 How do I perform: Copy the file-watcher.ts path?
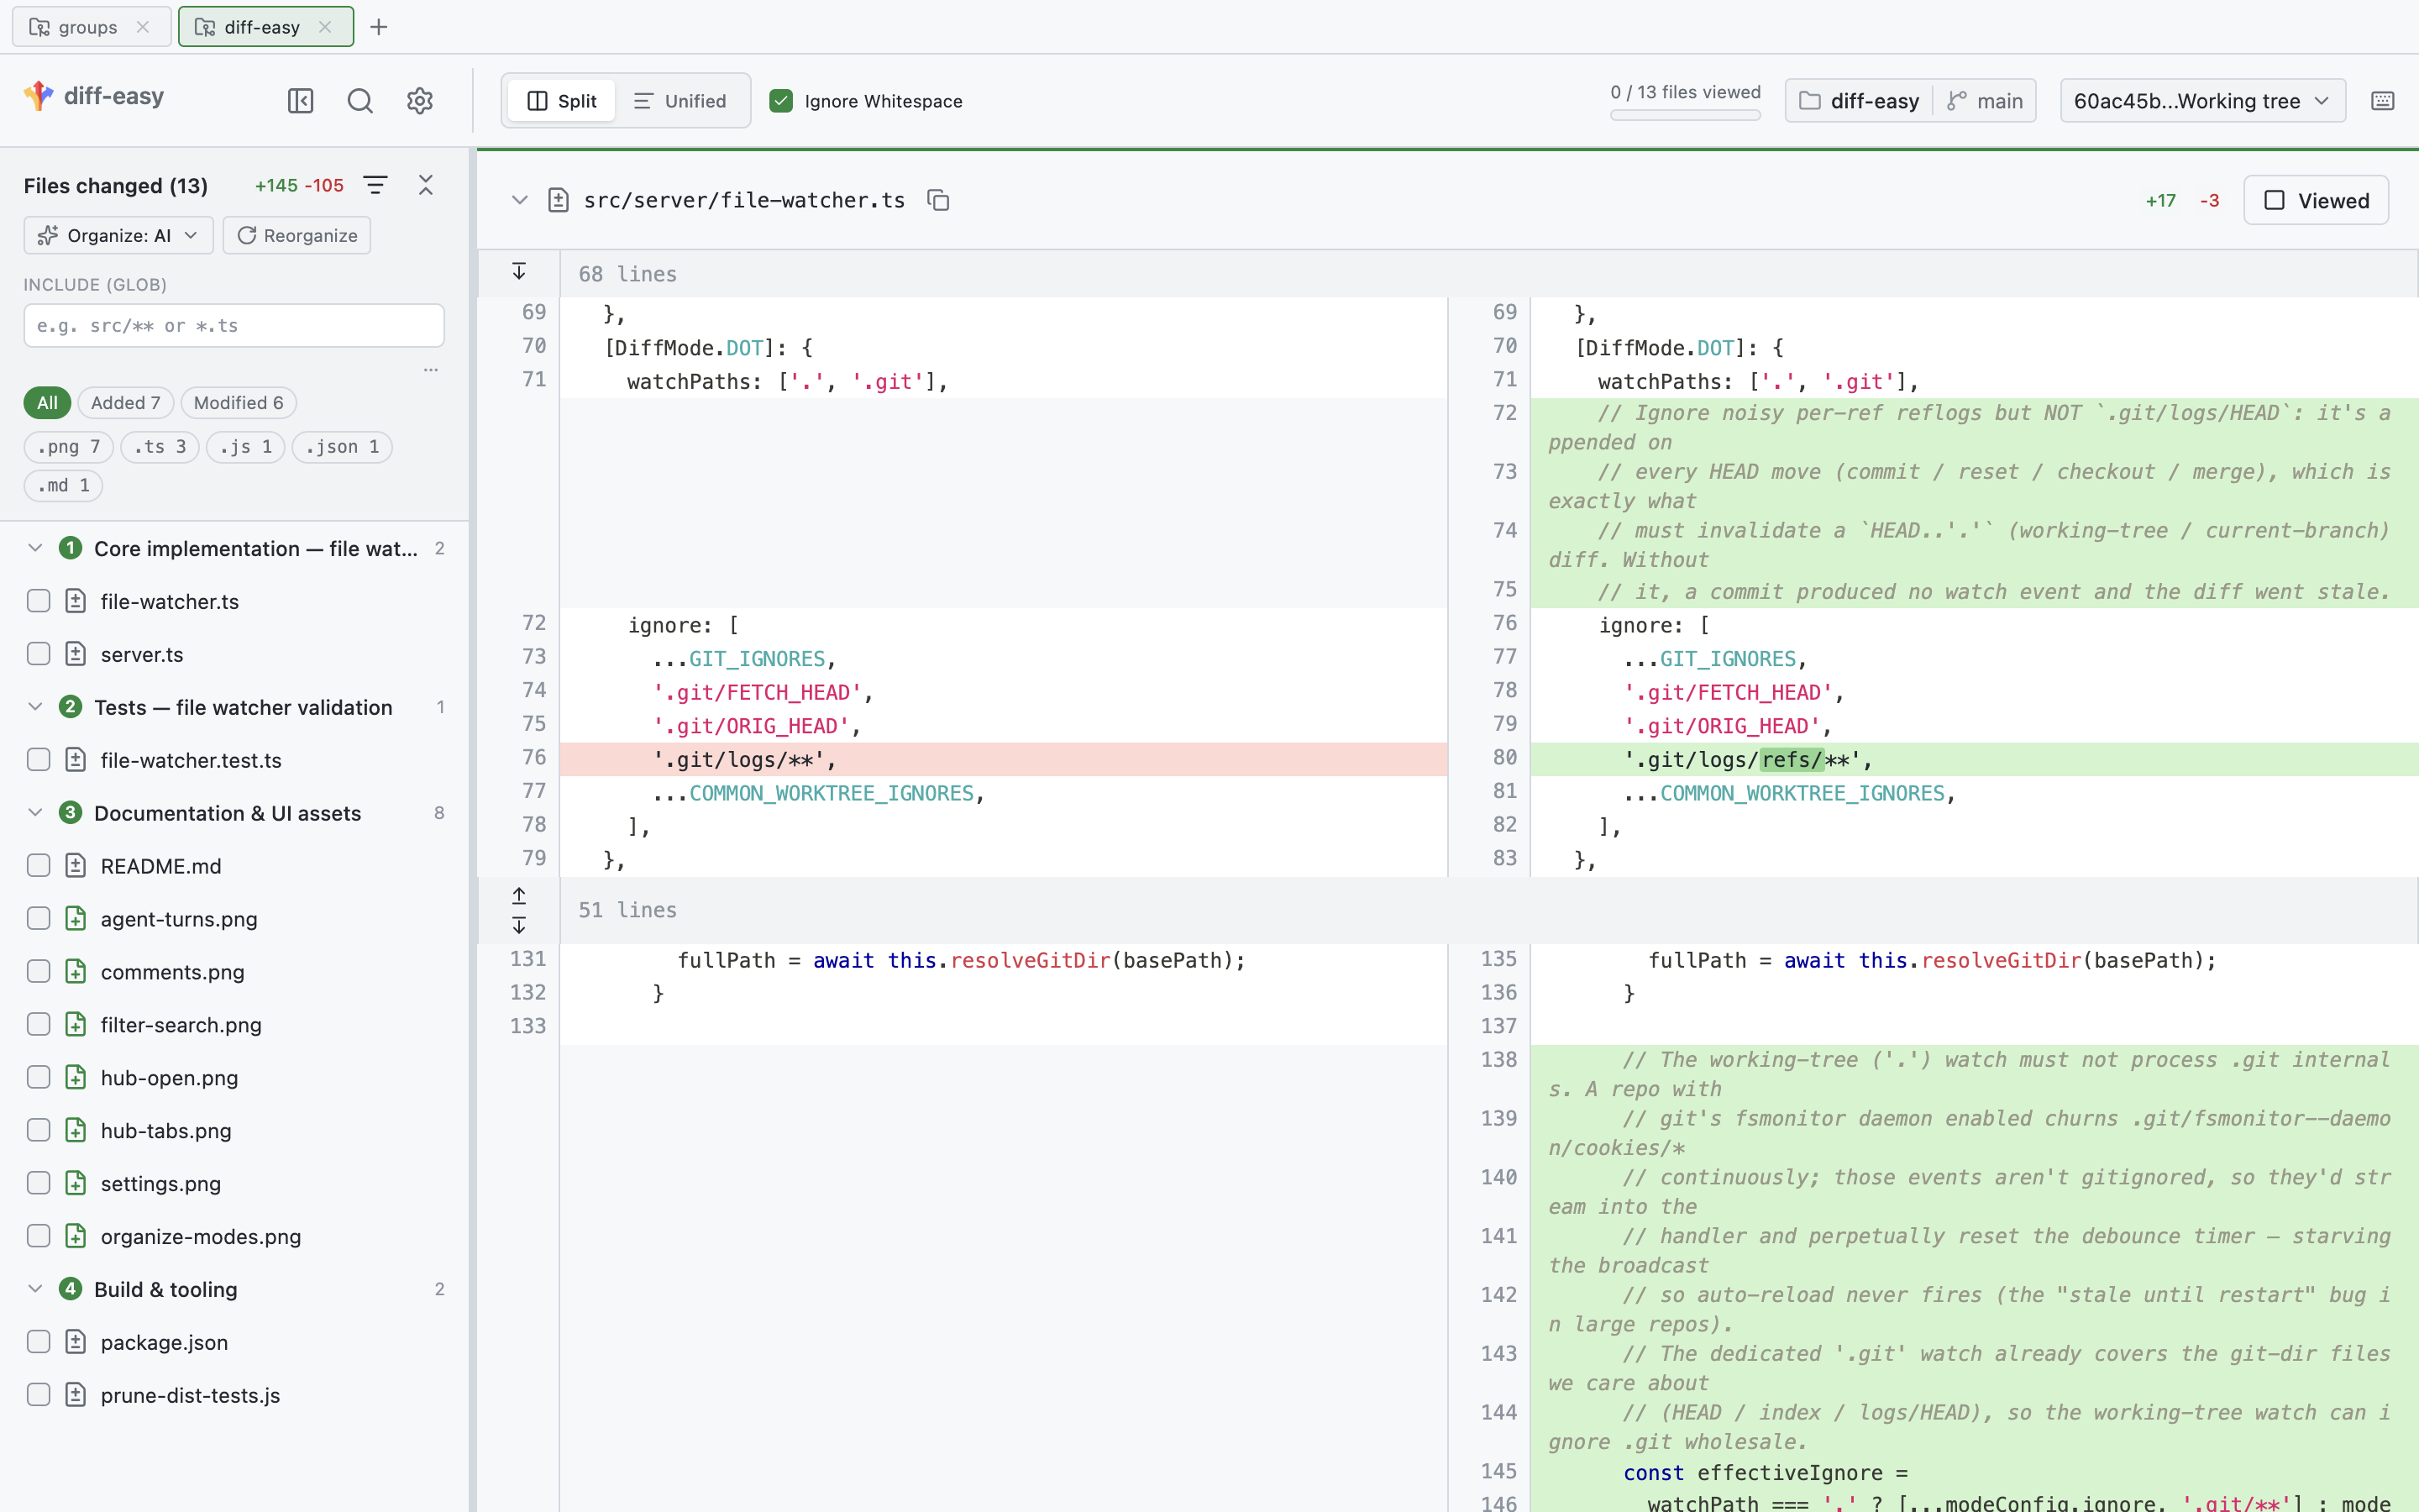point(937,200)
